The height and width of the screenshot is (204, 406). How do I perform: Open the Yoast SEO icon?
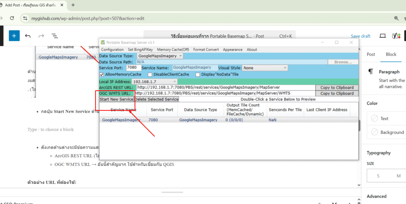[x=396, y=36]
